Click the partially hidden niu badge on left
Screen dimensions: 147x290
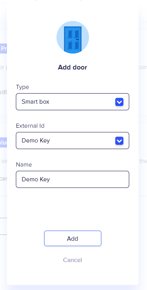(x=3, y=142)
